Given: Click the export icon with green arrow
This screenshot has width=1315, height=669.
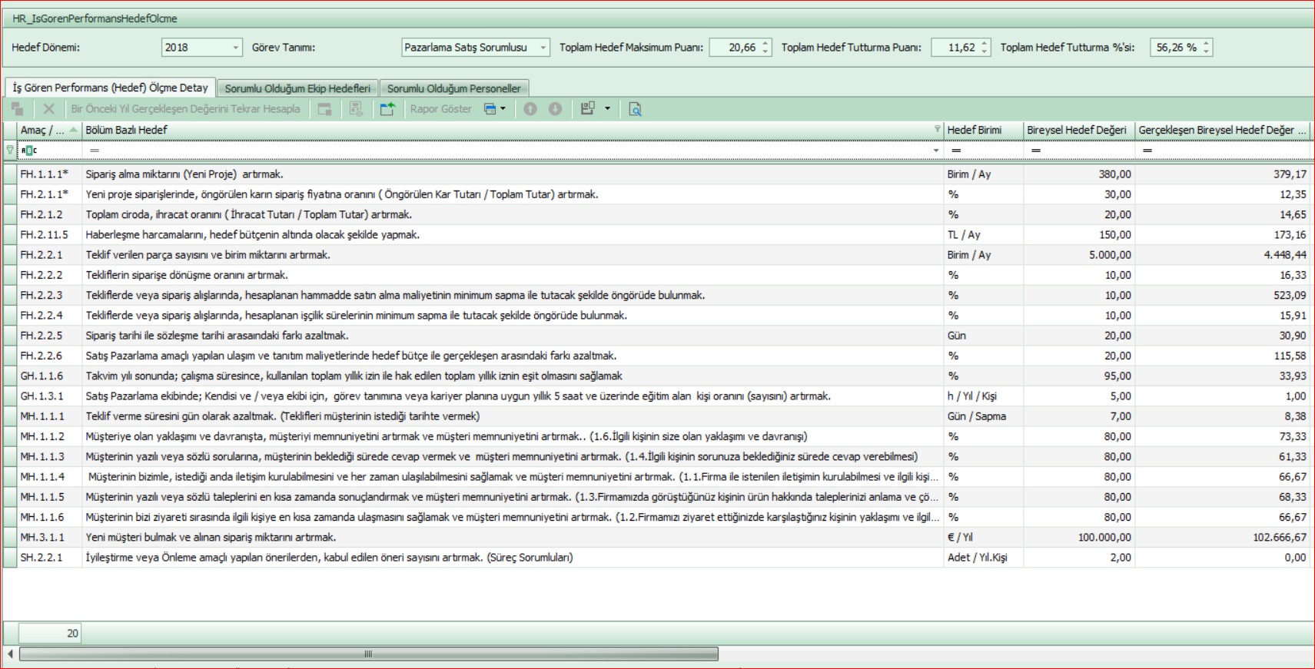Looking at the screenshot, I should pos(387,109).
